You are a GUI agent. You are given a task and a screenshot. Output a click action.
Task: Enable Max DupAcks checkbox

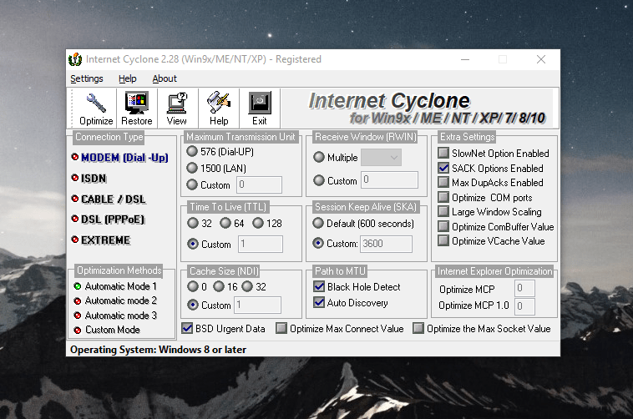443,182
